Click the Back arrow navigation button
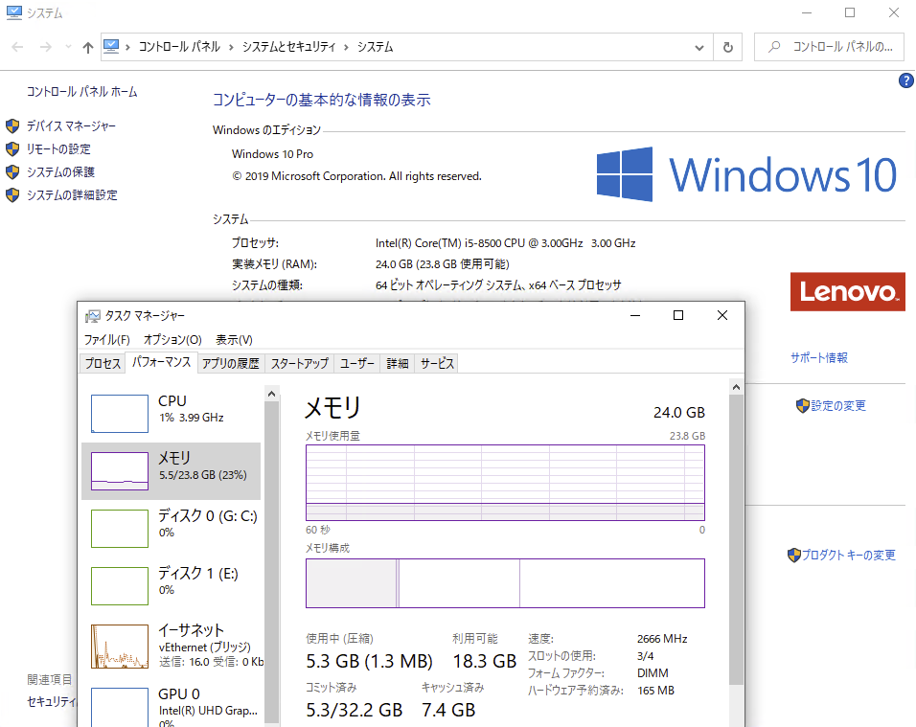This screenshot has width=916, height=727. (18, 47)
